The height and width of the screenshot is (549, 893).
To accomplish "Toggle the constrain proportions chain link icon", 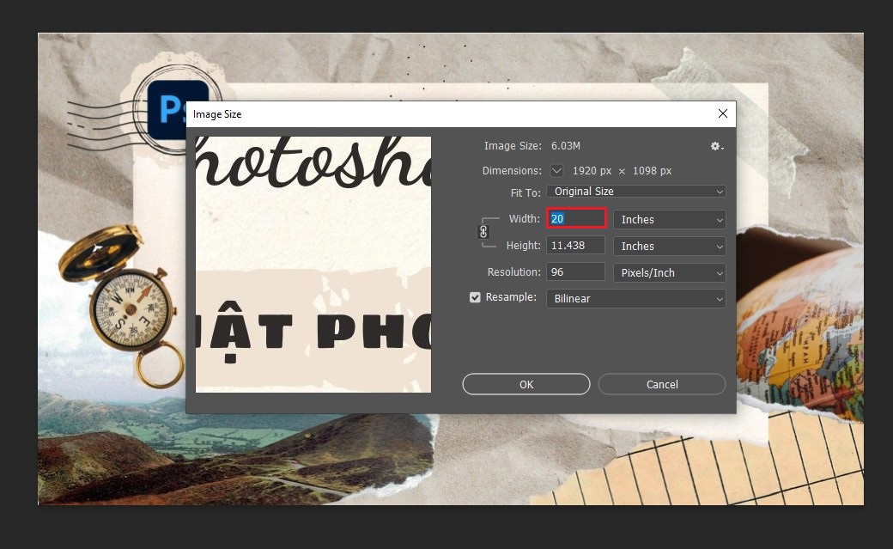I will coord(483,232).
